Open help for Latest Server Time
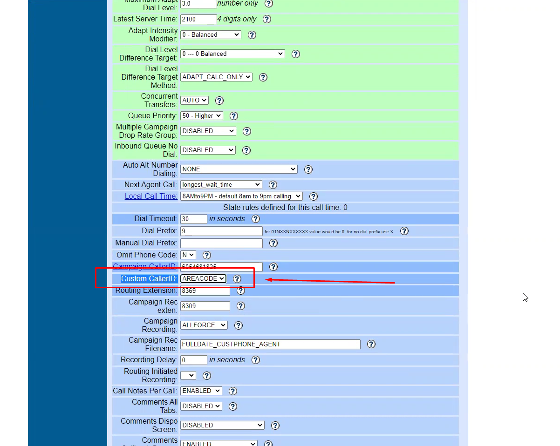The width and height of the screenshot is (560, 446). point(267,19)
